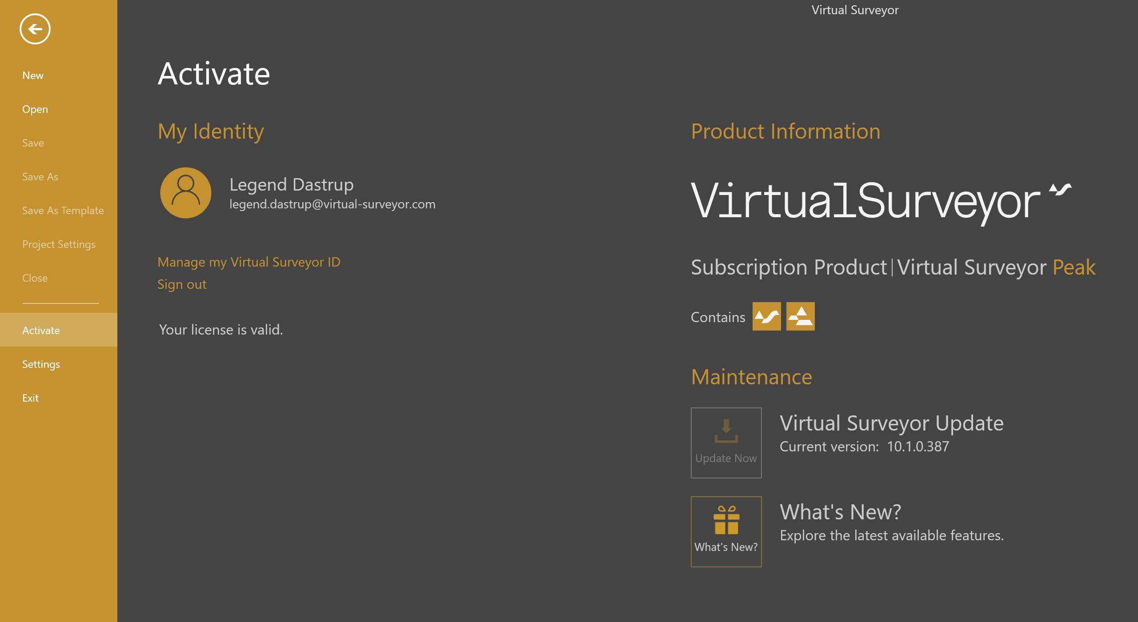Choose Save As from the sidebar
Image resolution: width=1138 pixels, height=622 pixels.
point(40,177)
